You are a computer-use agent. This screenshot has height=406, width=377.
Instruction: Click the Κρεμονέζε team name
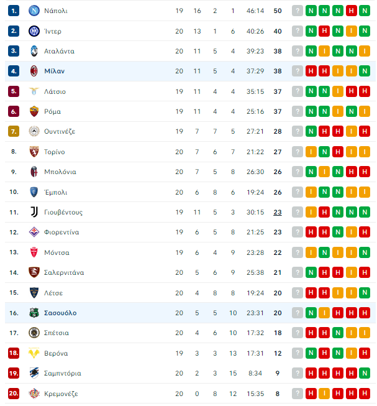click(61, 394)
